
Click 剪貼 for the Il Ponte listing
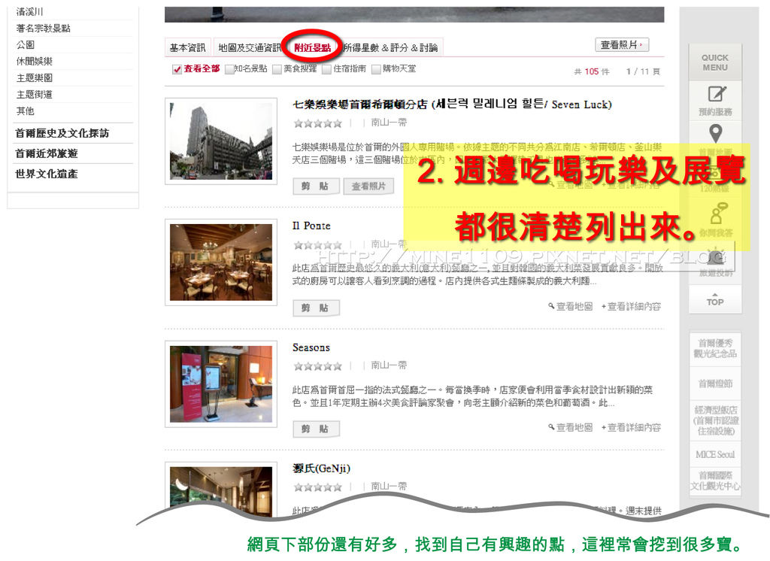pyautogui.click(x=315, y=308)
